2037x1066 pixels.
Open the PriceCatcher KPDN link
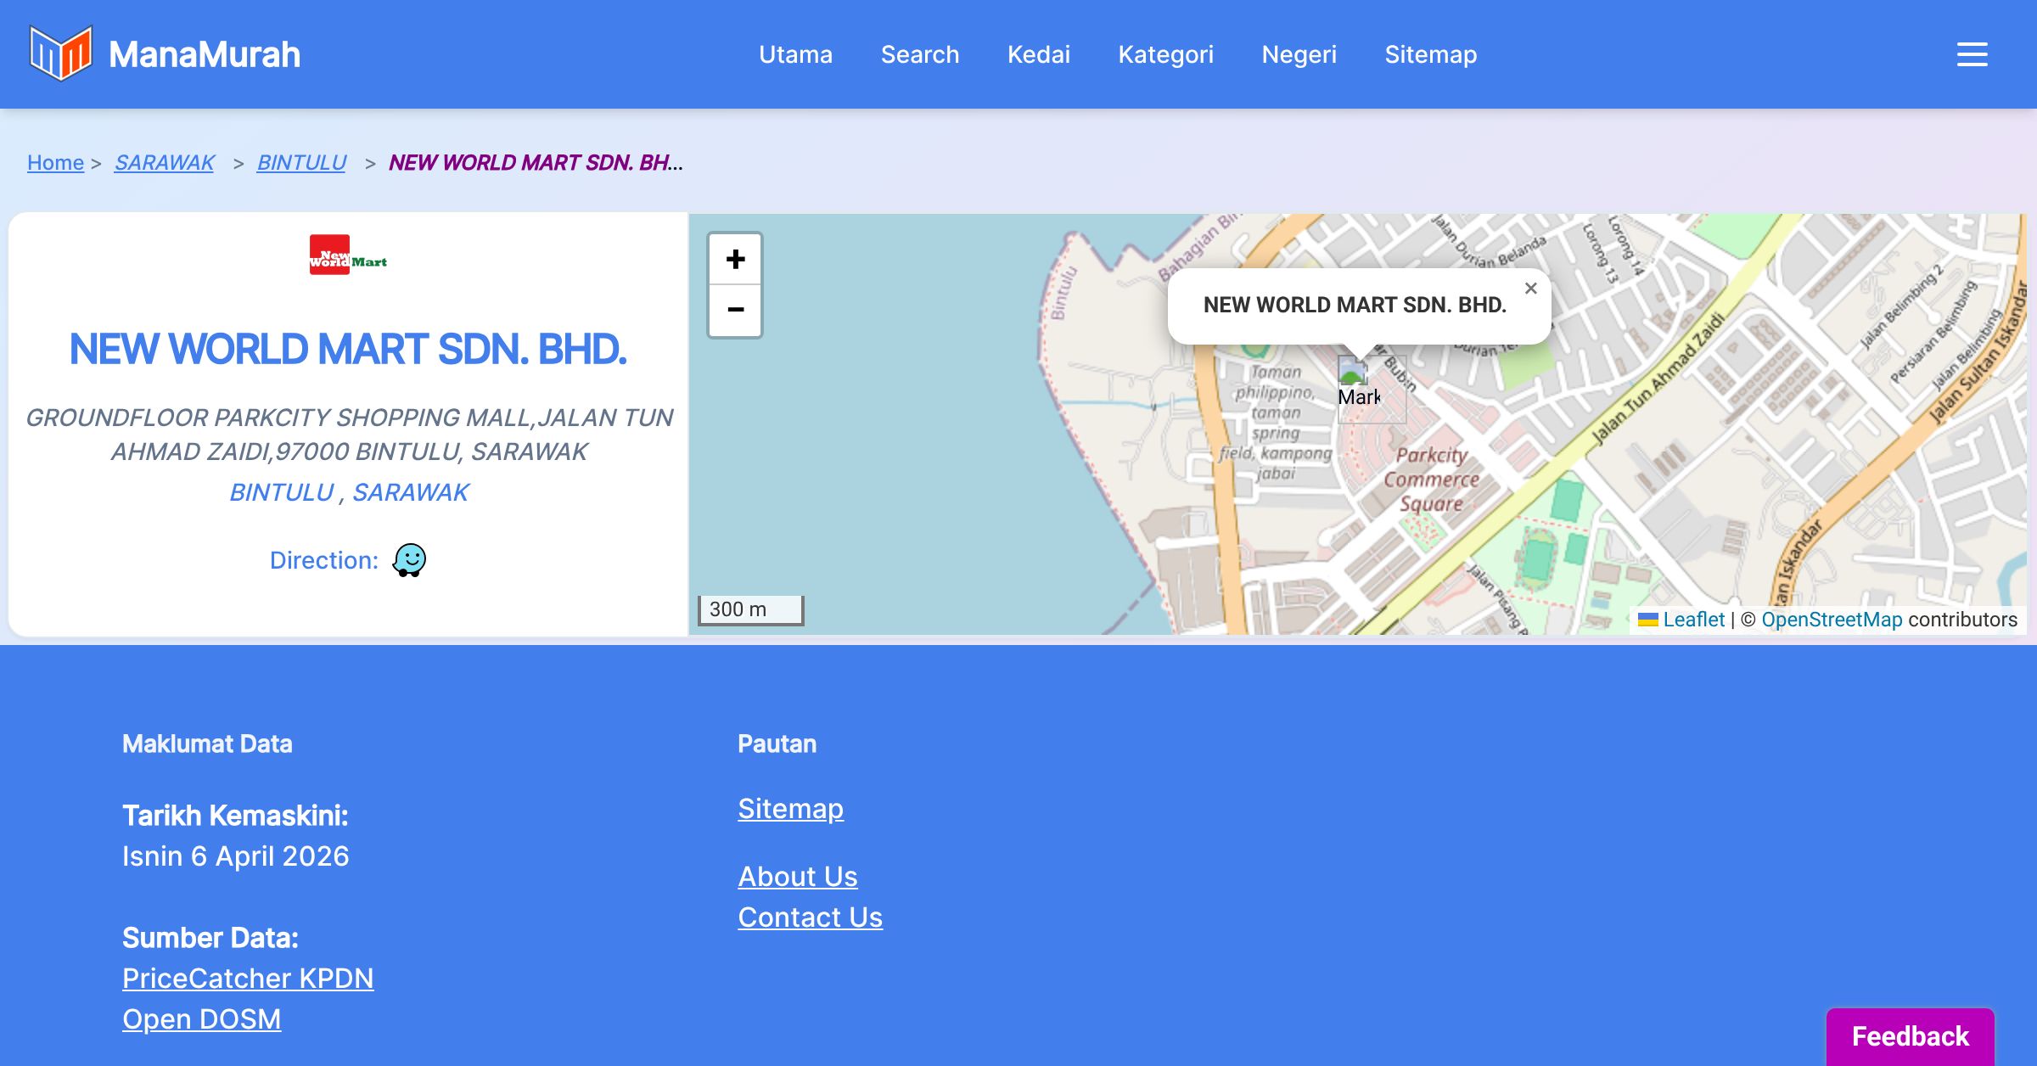click(x=248, y=978)
